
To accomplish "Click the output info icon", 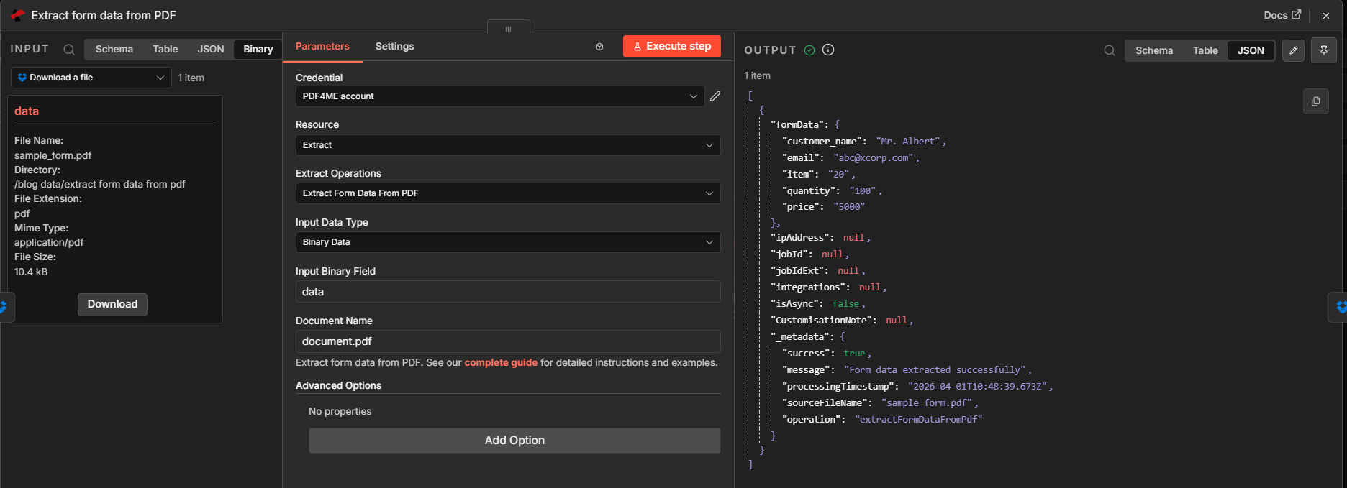I will (x=828, y=50).
